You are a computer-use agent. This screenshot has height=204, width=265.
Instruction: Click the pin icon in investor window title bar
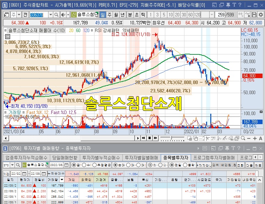point(227,149)
